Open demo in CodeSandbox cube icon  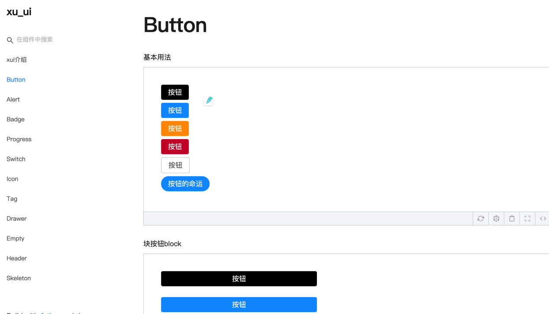pyautogui.click(x=496, y=219)
